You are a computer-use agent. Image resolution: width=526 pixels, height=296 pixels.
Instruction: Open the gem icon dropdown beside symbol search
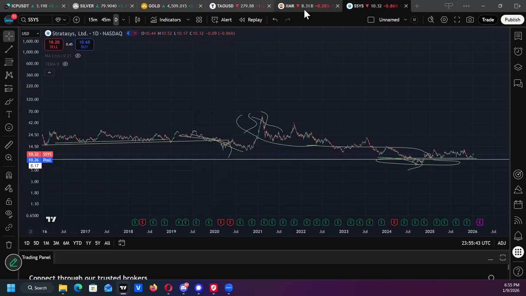coord(60,20)
